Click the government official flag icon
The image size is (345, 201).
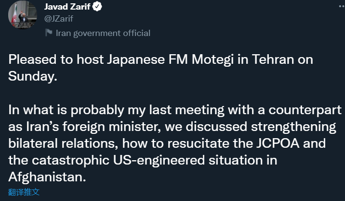[x=48, y=33]
